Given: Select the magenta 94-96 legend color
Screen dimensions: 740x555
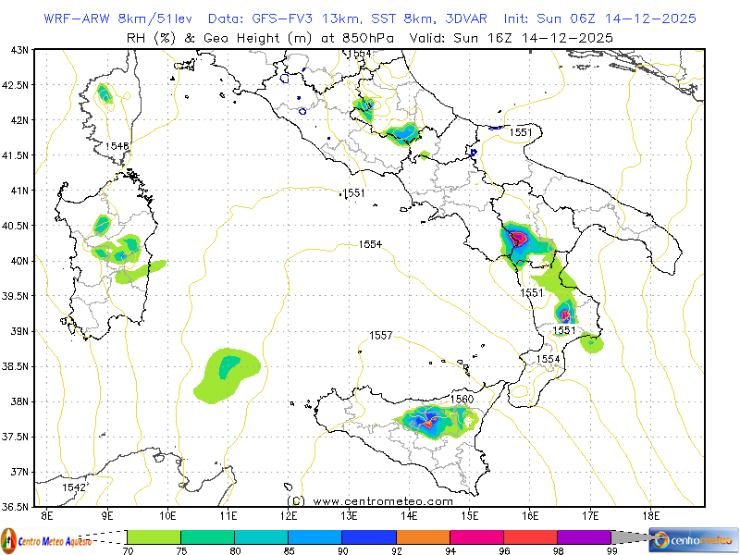Looking at the screenshot, I should click(x=476, y=536).
